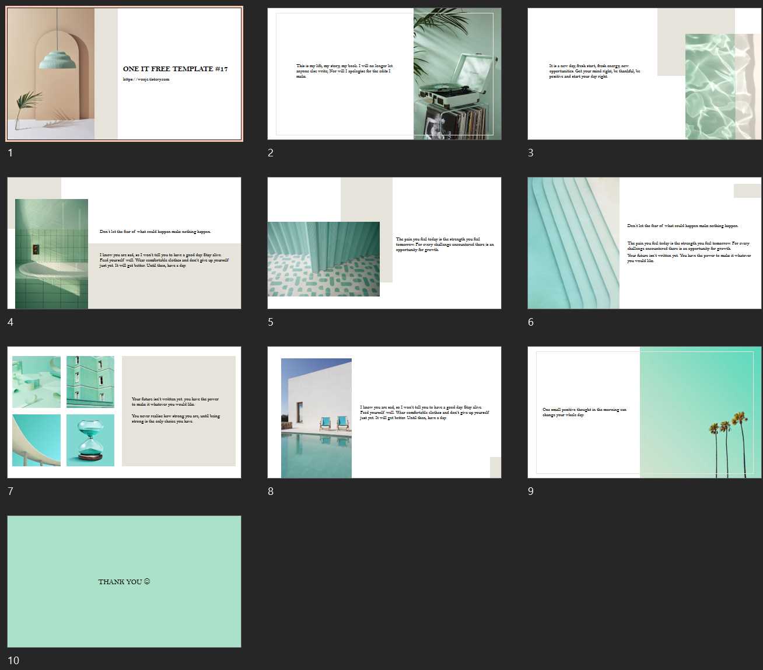Open slide 3 with water ripple image
The width and height of the screenshot is (763, 670).
(645, 74)
